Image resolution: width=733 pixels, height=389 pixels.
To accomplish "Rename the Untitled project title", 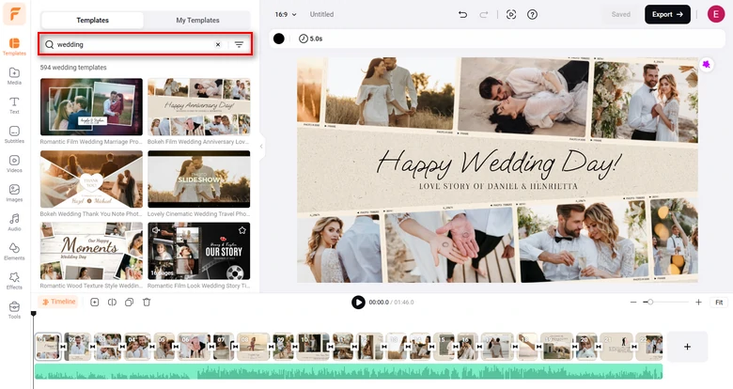I will (x=321, y=14).
